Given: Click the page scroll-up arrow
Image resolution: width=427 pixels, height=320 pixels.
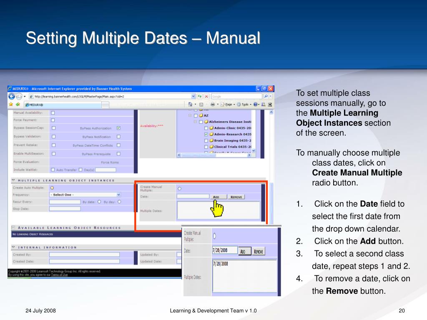Looking at the screenshot, I should point(271,112).
